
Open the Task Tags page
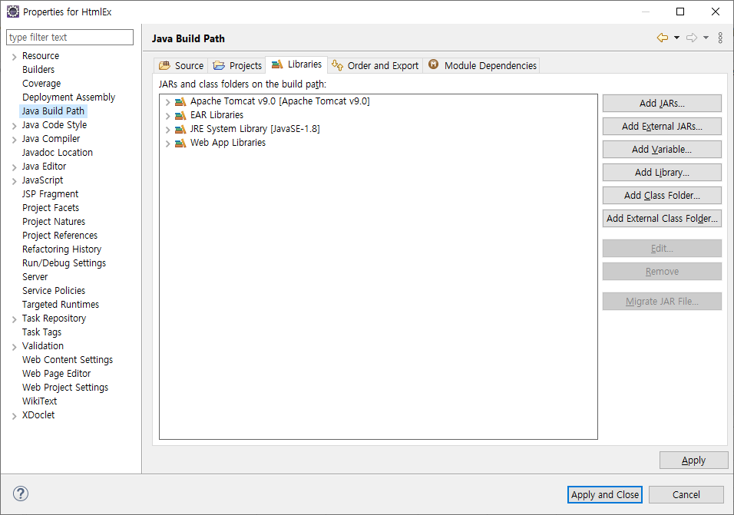(41, 332)
